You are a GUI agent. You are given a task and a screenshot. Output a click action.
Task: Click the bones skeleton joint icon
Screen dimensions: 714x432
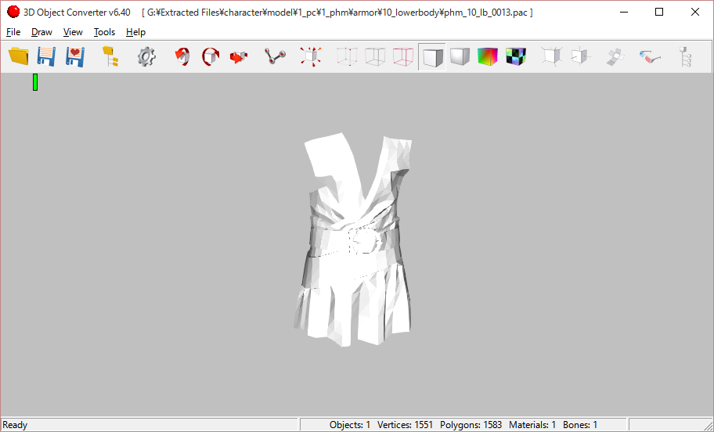(x=275, y=56)
